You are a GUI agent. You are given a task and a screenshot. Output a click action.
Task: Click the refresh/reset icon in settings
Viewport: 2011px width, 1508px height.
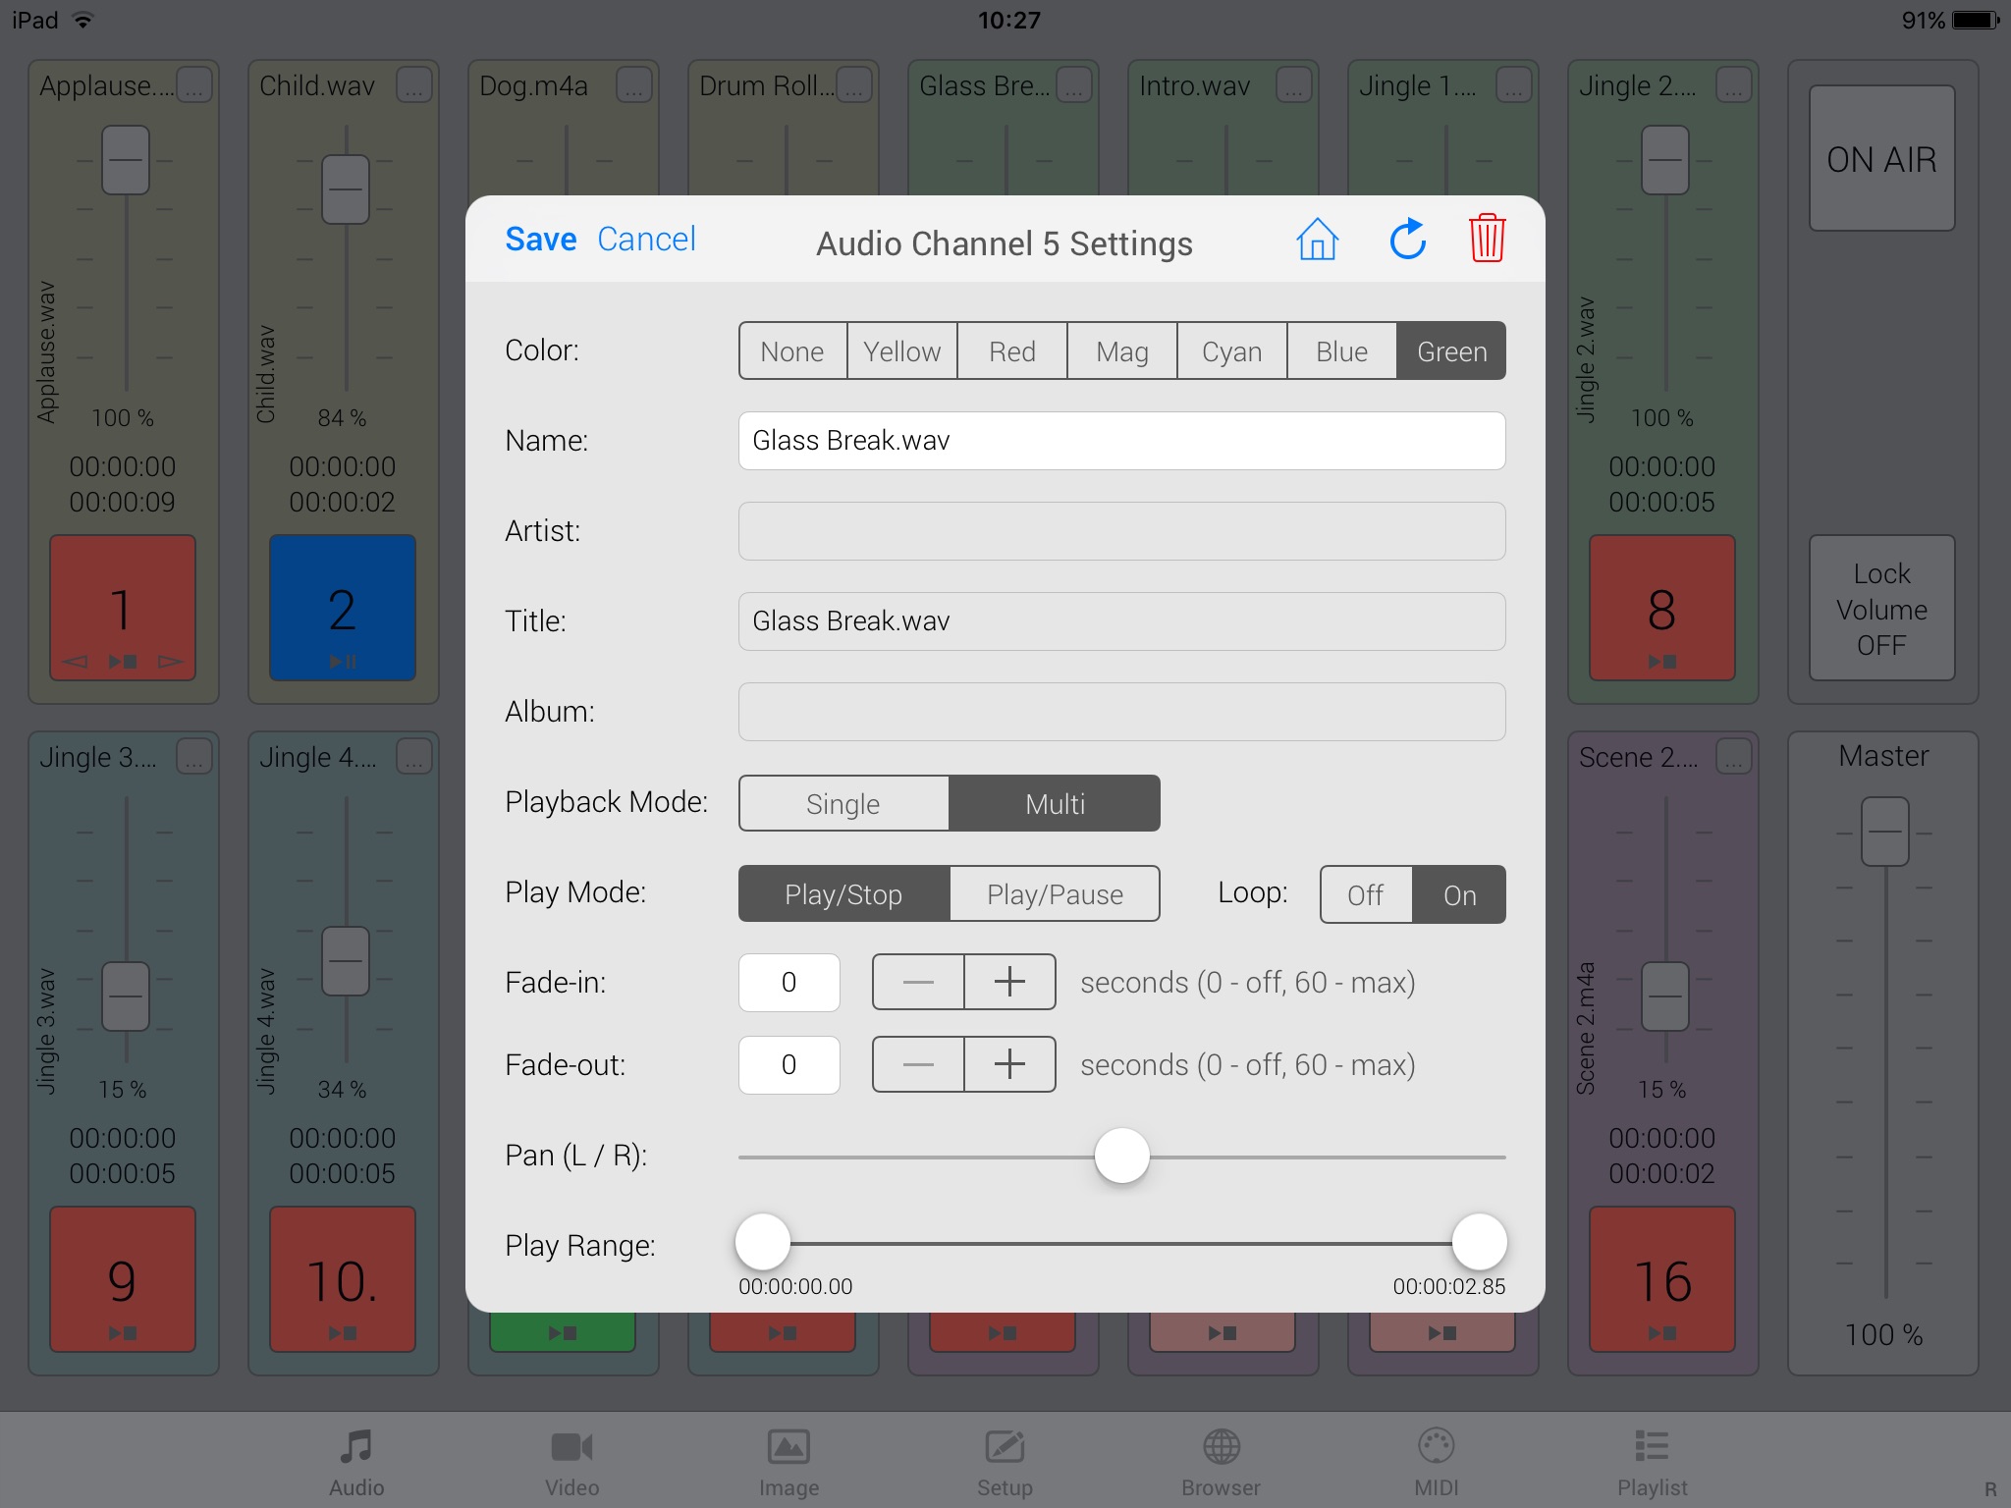[x=1404, y=241]
